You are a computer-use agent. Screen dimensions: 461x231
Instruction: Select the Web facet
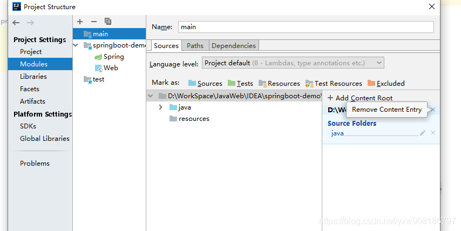pyautogui.click(x=106, y=68)
